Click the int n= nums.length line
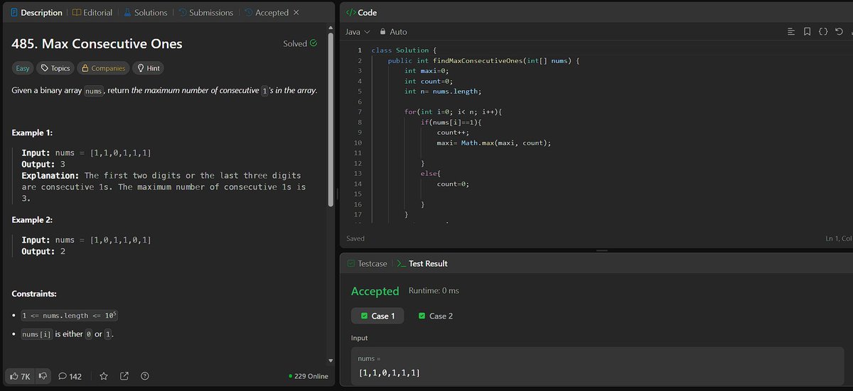853x391 pixels. pyautogui.click(x=443, y=92)
